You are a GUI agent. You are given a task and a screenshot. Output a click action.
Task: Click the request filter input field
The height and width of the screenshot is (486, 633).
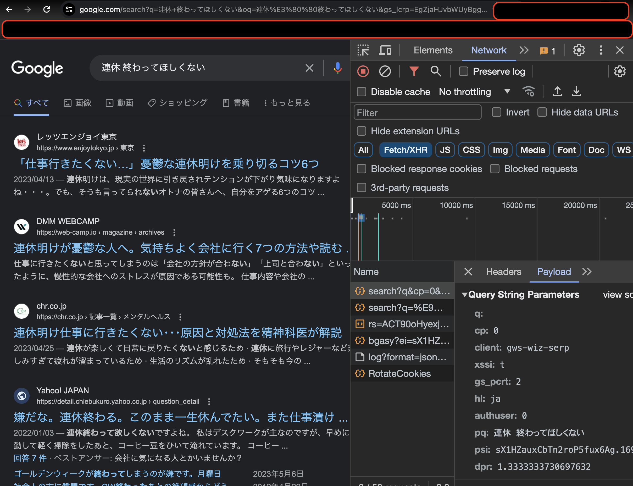[x=417, y=112]
